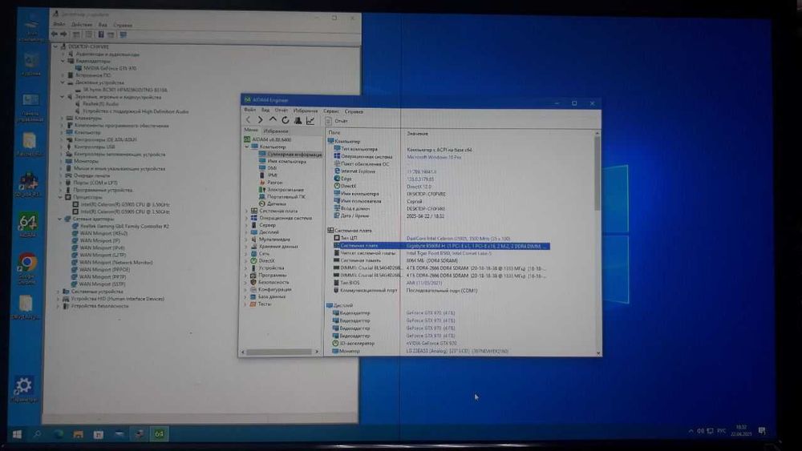Click the Intel Tiger Point B560 chipset link
802x451 pixels.
coord(448,253)
